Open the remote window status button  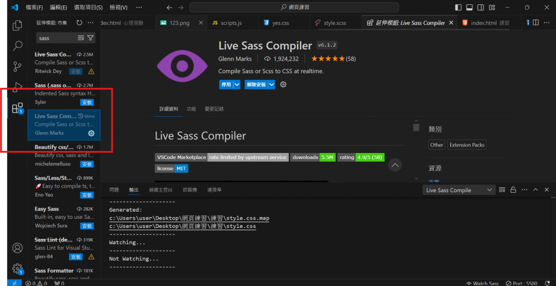pyautogui.click(x=14, y=283)
